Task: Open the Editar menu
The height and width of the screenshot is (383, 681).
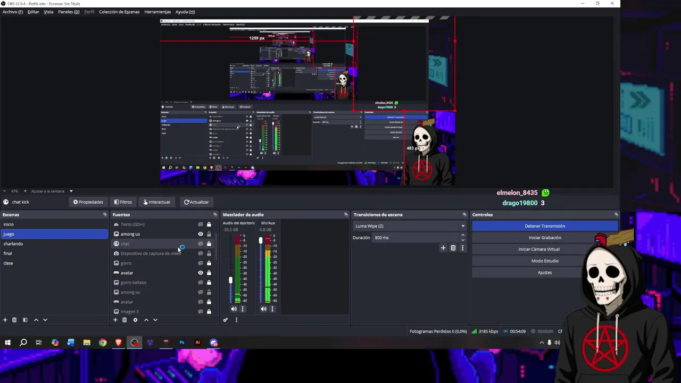Action: pyautogui.click(x=34, y=12)
